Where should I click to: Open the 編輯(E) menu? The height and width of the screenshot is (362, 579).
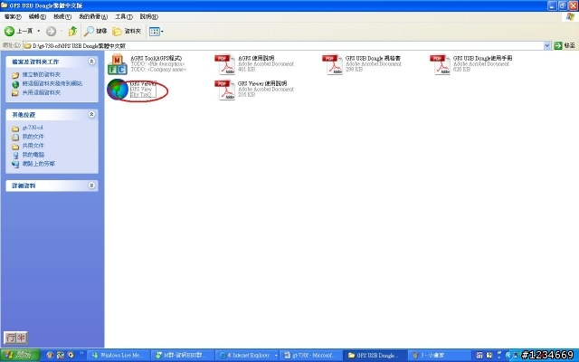click(x=37, y=16)
